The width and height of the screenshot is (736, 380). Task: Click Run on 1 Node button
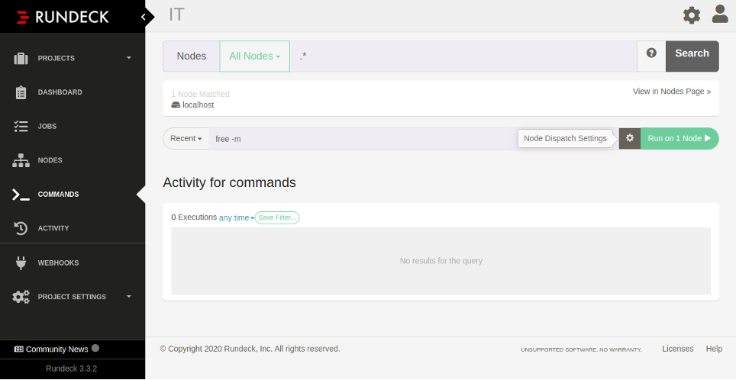[680, 138]
